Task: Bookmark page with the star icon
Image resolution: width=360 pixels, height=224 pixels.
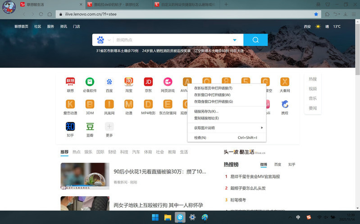Action: point(316,14)
